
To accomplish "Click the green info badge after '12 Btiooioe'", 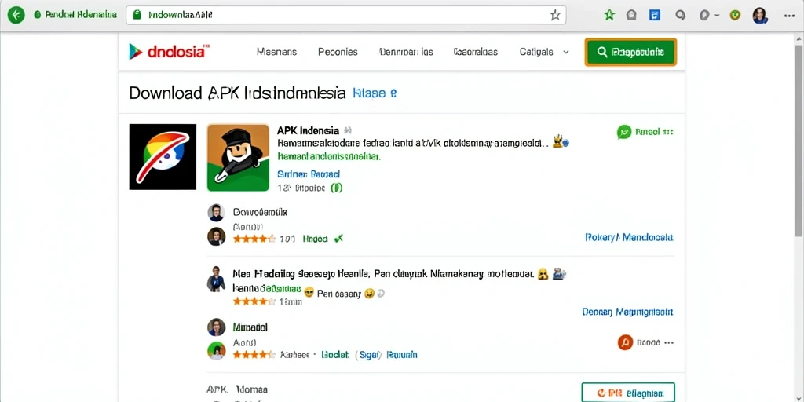I will click(x=336, y=188).
